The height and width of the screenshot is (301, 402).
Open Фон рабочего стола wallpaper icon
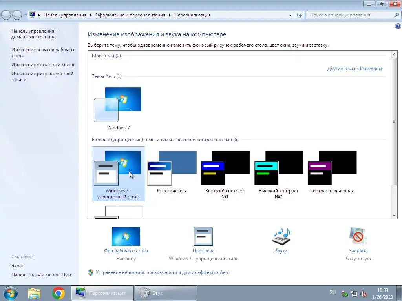tap(126, 236)
